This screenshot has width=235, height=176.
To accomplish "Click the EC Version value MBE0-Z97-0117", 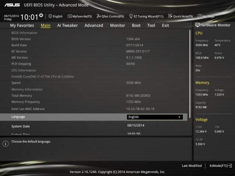I will (138, 51).
